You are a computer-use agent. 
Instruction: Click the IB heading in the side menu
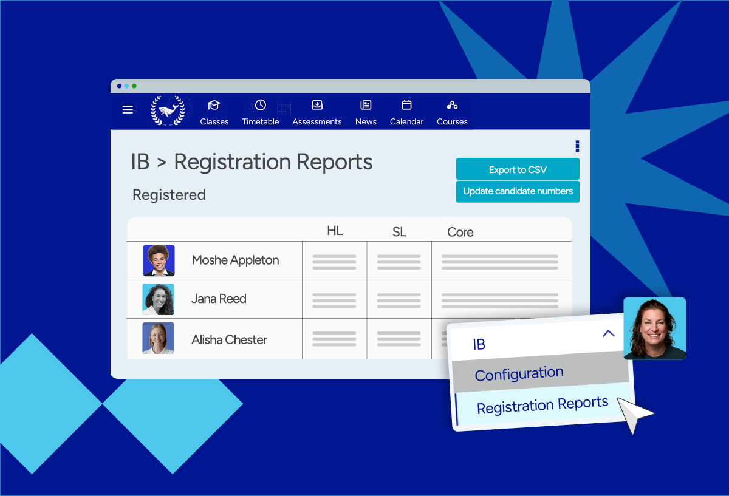tap(479, 344)
